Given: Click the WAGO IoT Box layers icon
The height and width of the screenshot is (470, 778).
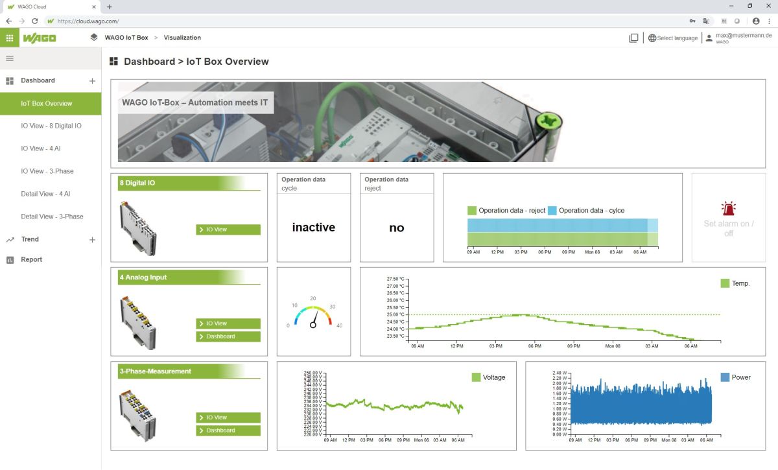Looking at the screenshot, I should 95,38.
